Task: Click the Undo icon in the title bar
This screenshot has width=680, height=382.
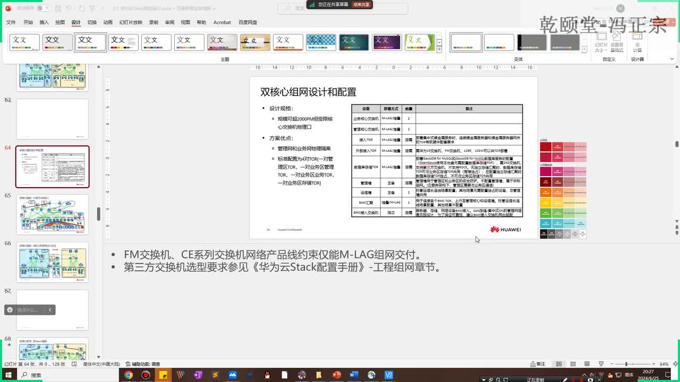Action: pyautogui.click(x=69, y=8)
